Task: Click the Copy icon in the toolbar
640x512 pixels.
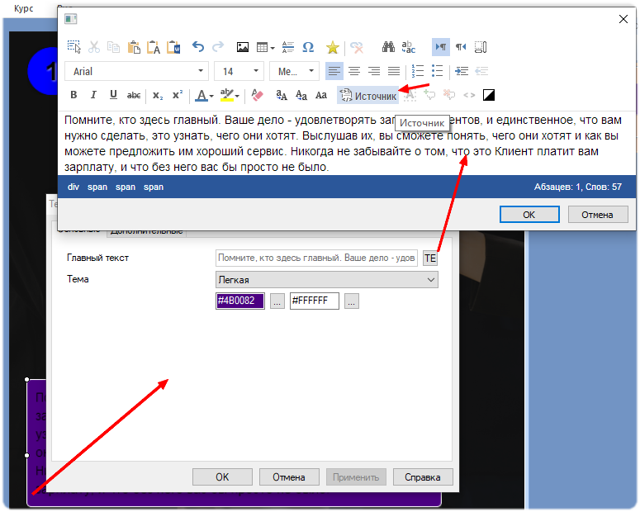Action: (x=113, y=47)
